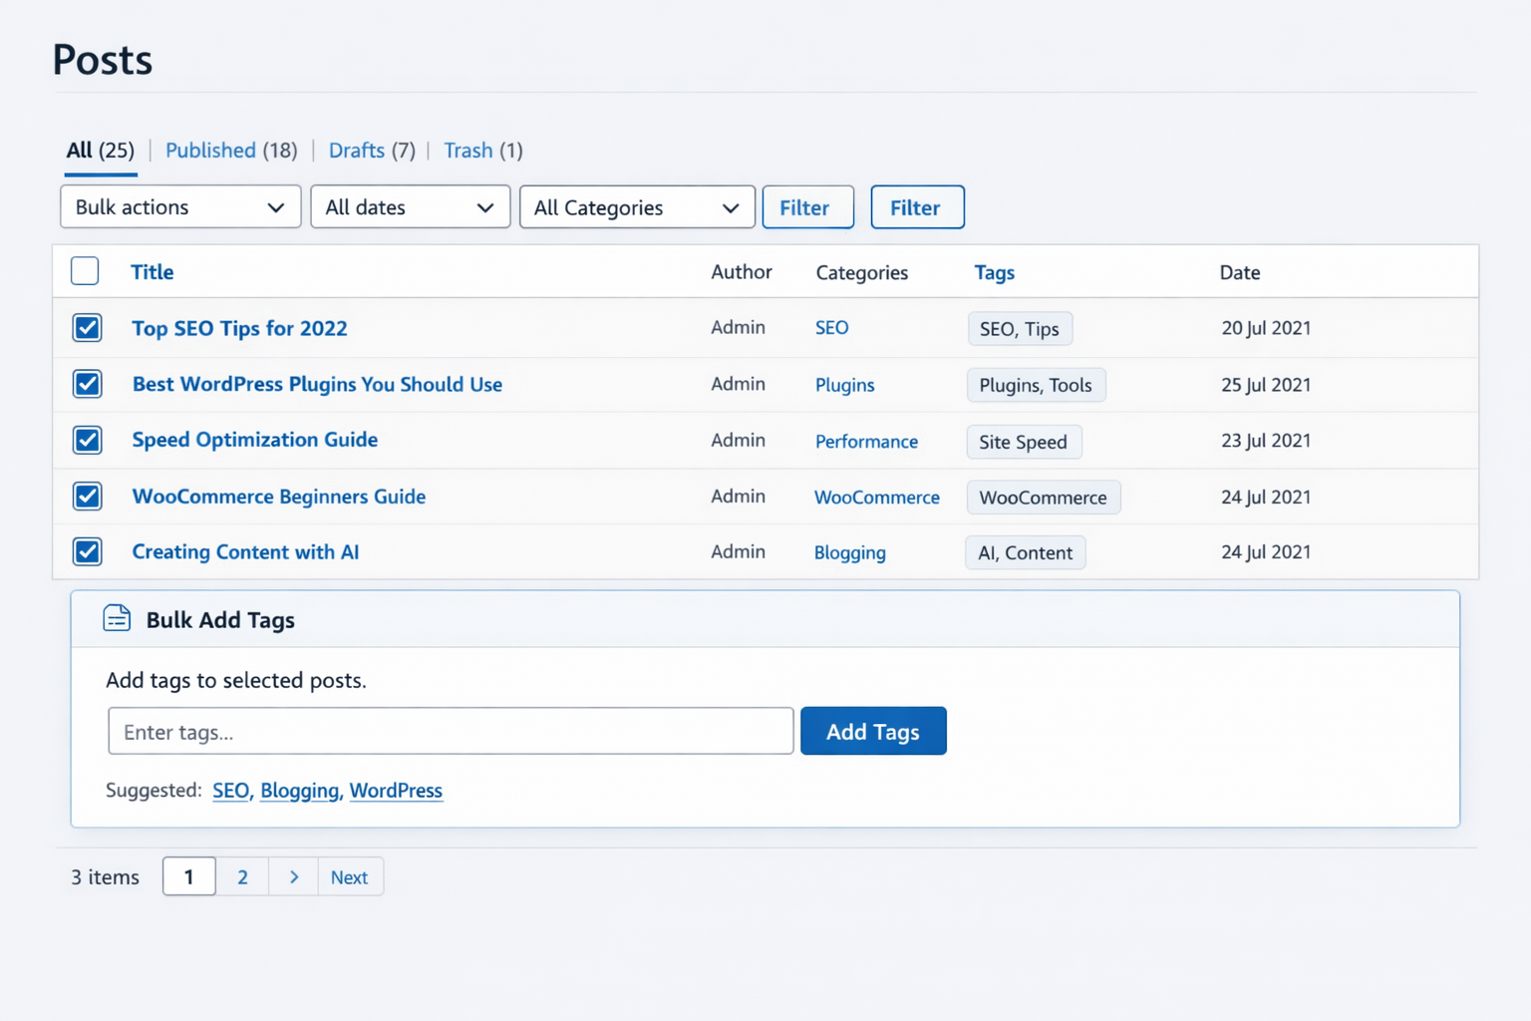The height and width of the screenshot is (1021, 1531).
Task: Open the Bulk actions dropdown
Action: [180, 207]
